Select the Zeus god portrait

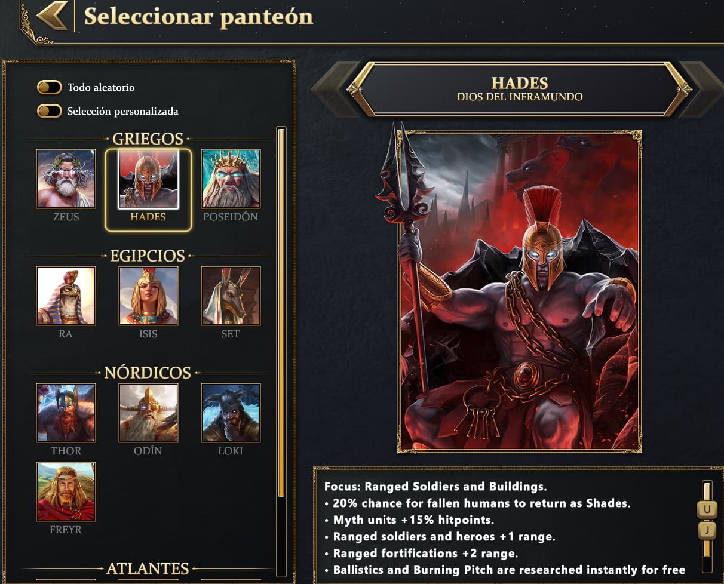pos(66,179)
